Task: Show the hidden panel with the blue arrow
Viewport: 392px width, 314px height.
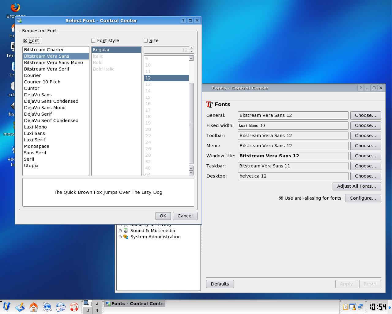Action: click(x=390, y=307)
